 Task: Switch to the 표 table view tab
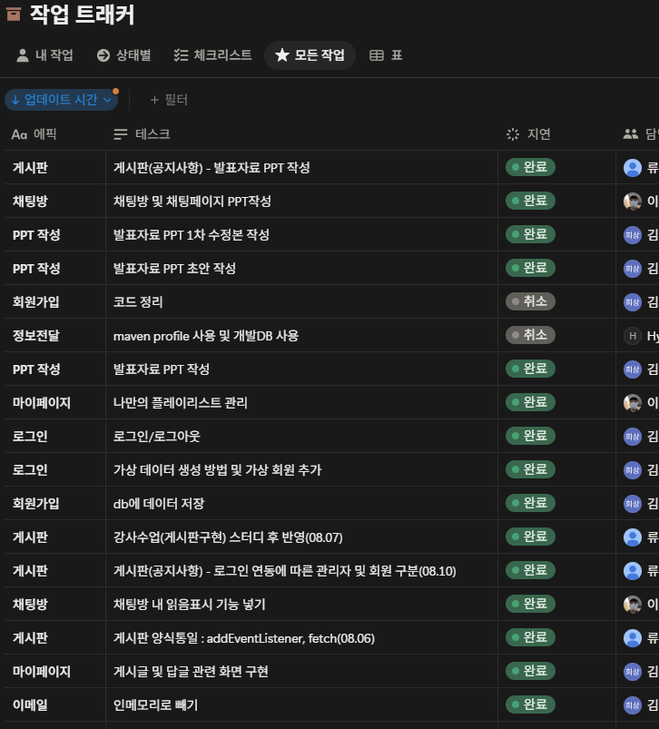386,55
